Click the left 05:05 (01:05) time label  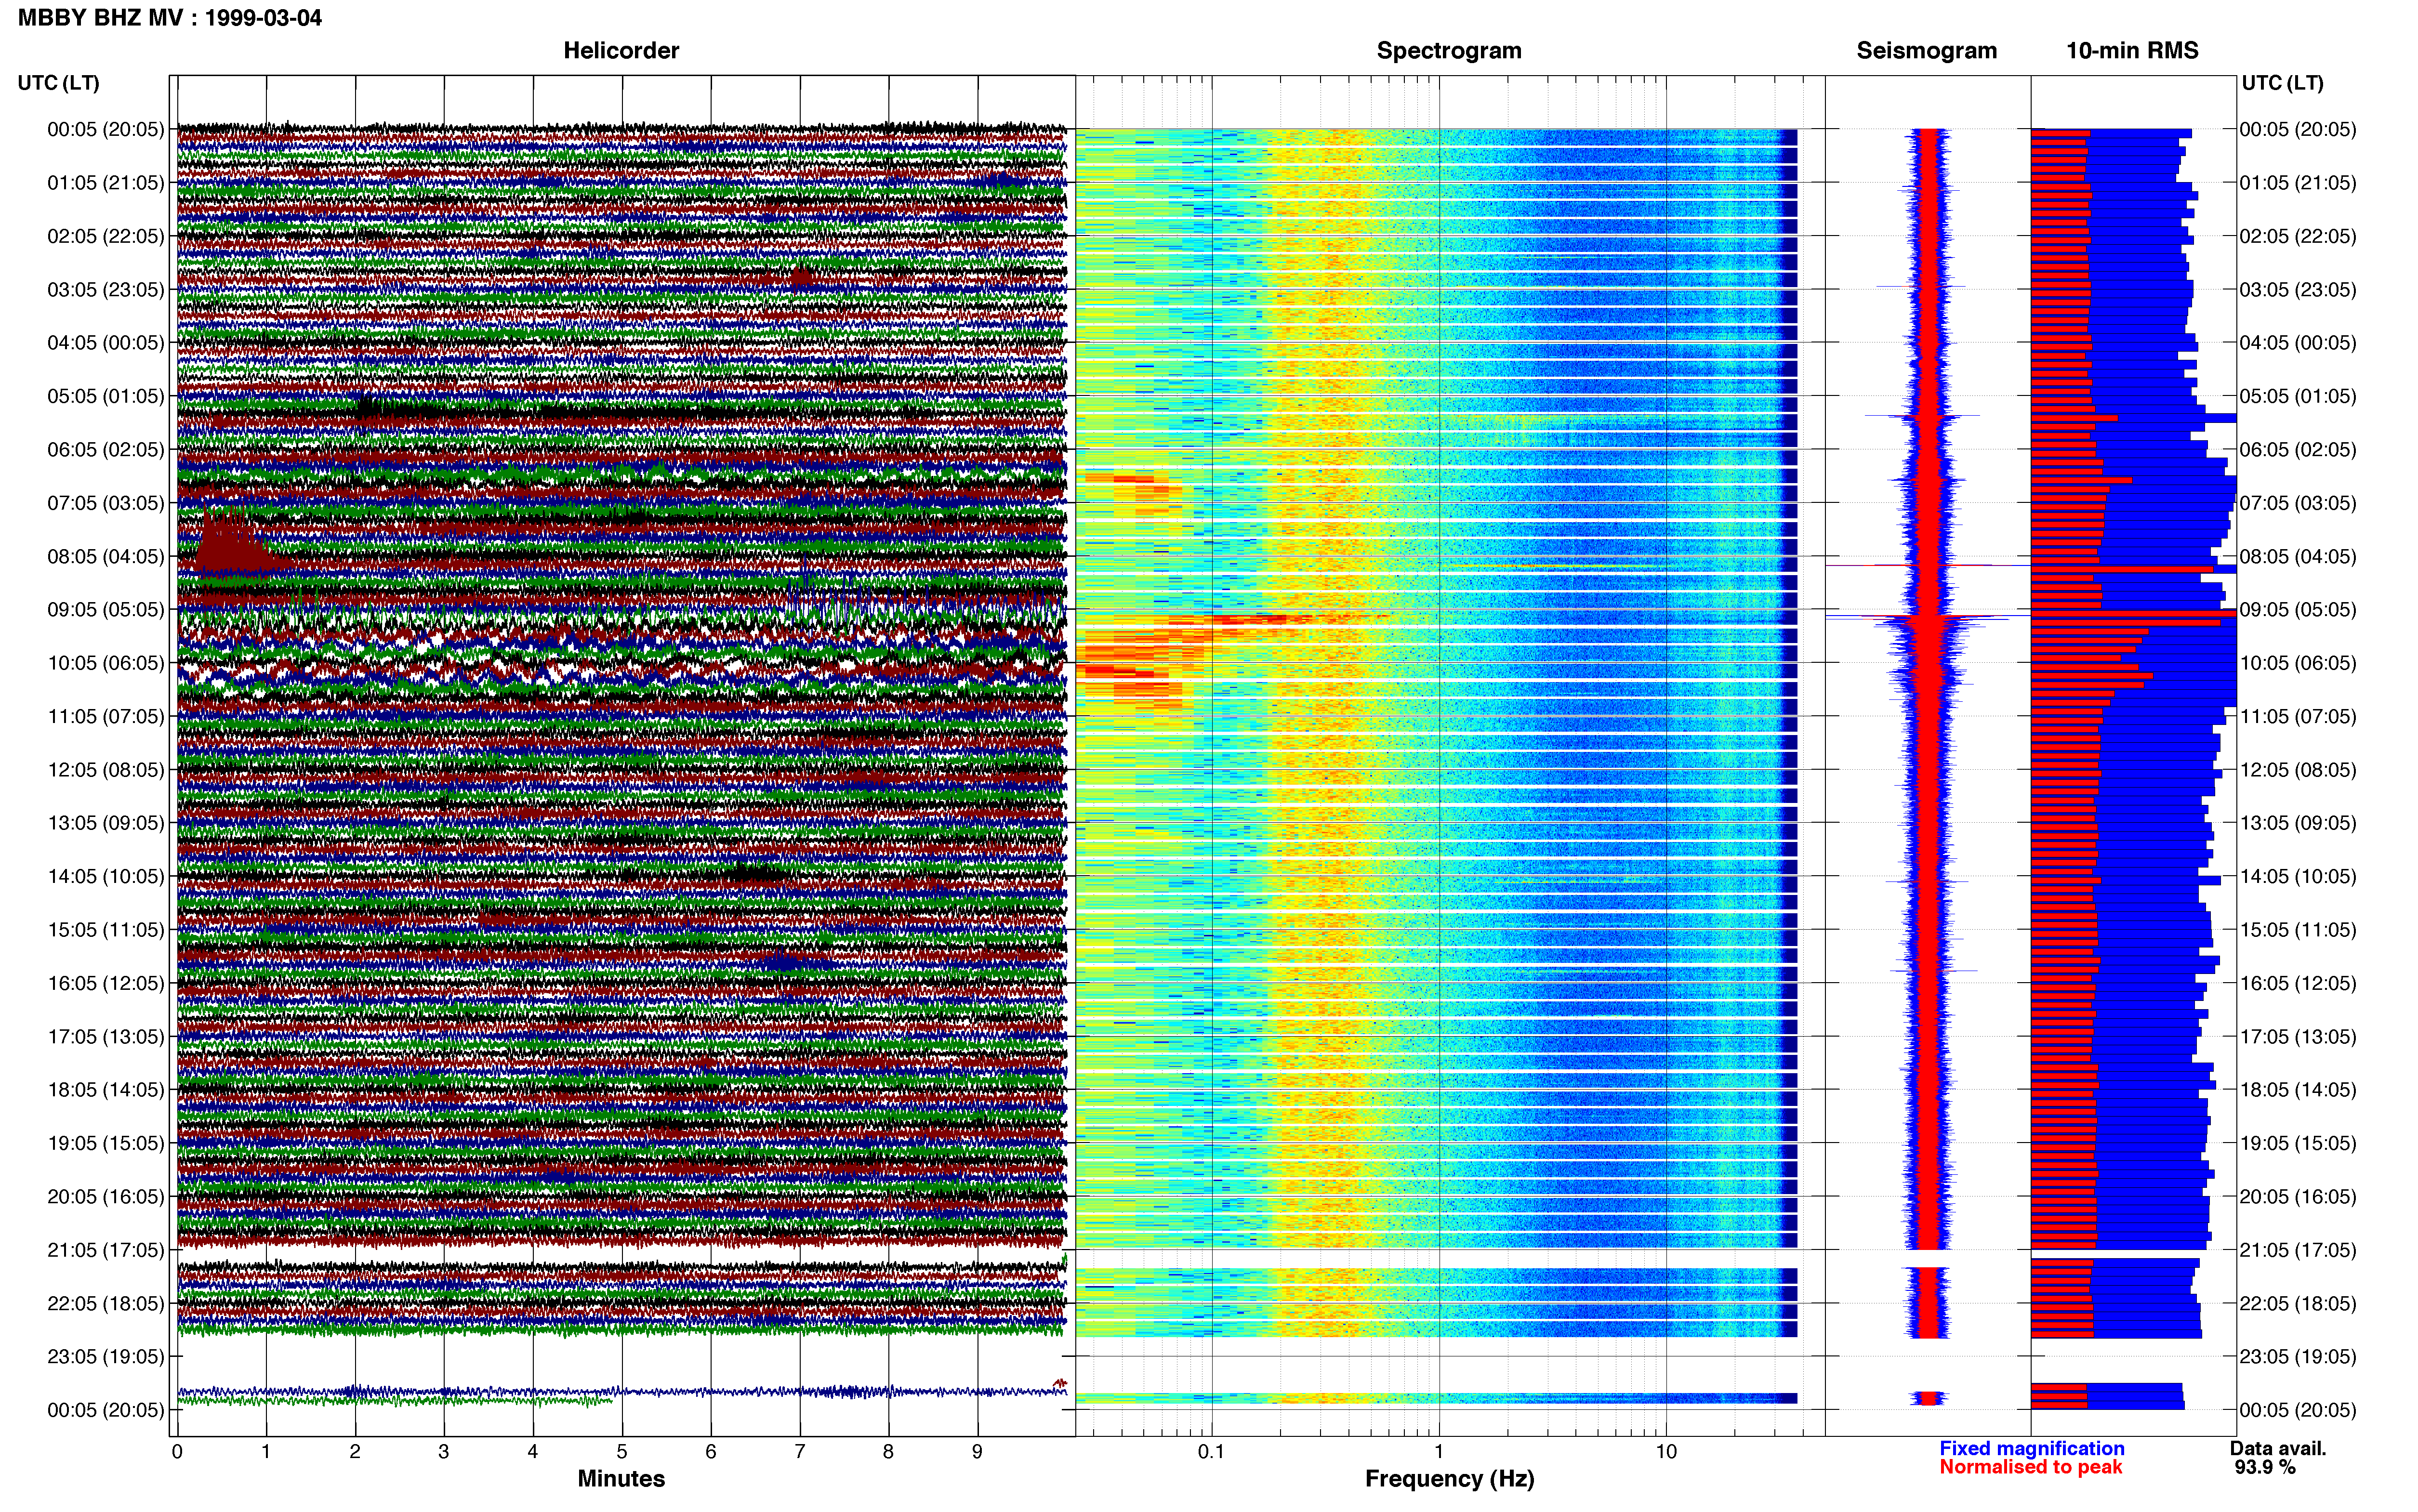(105, 396)
